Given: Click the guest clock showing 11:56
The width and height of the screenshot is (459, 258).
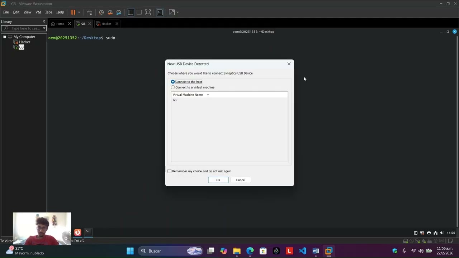Looking at the screenshot, I should click(x=451, y=233).
